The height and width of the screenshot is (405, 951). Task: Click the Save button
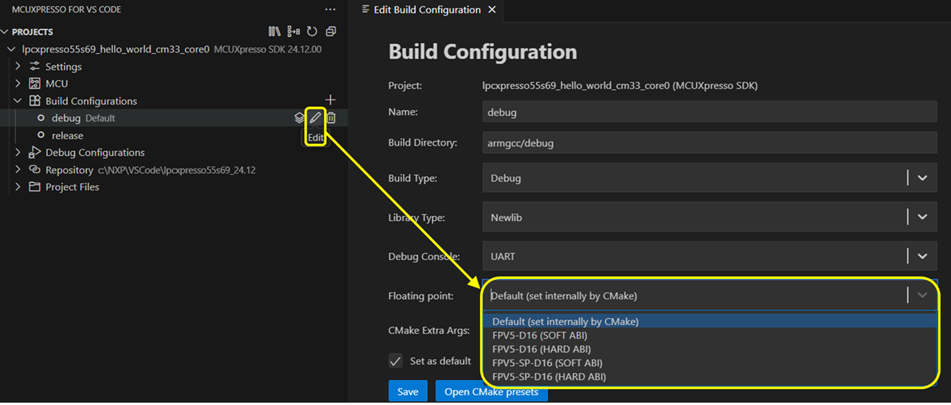coord(408,391)
